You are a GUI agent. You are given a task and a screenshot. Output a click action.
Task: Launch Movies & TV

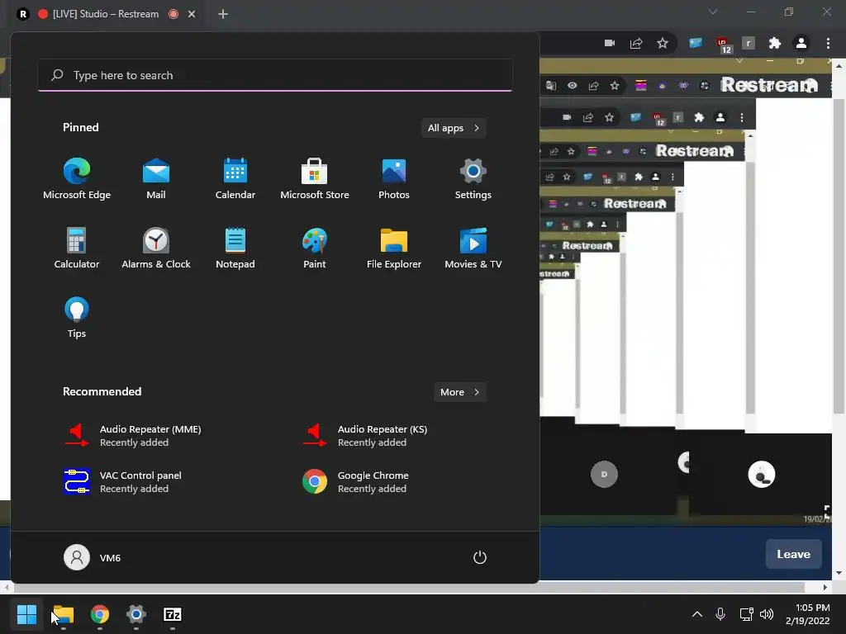coord(473,248)
